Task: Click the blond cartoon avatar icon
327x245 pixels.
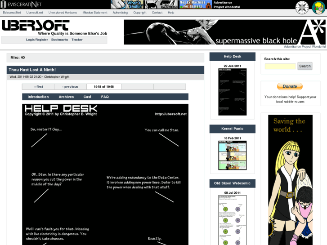Action: pos(318,8)
